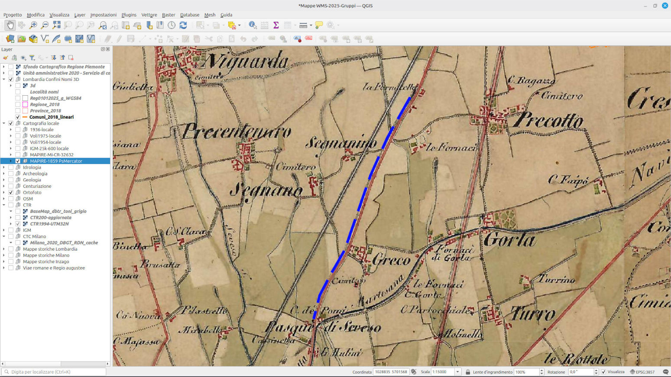Expand the Idrologia group

click(x=4, y=168)
